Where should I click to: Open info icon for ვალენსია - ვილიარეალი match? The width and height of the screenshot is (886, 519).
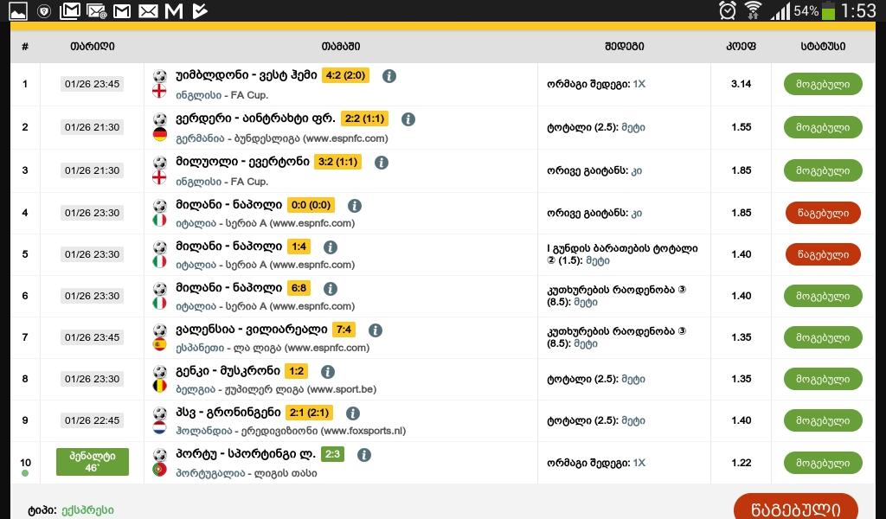(x=376, y=330)
